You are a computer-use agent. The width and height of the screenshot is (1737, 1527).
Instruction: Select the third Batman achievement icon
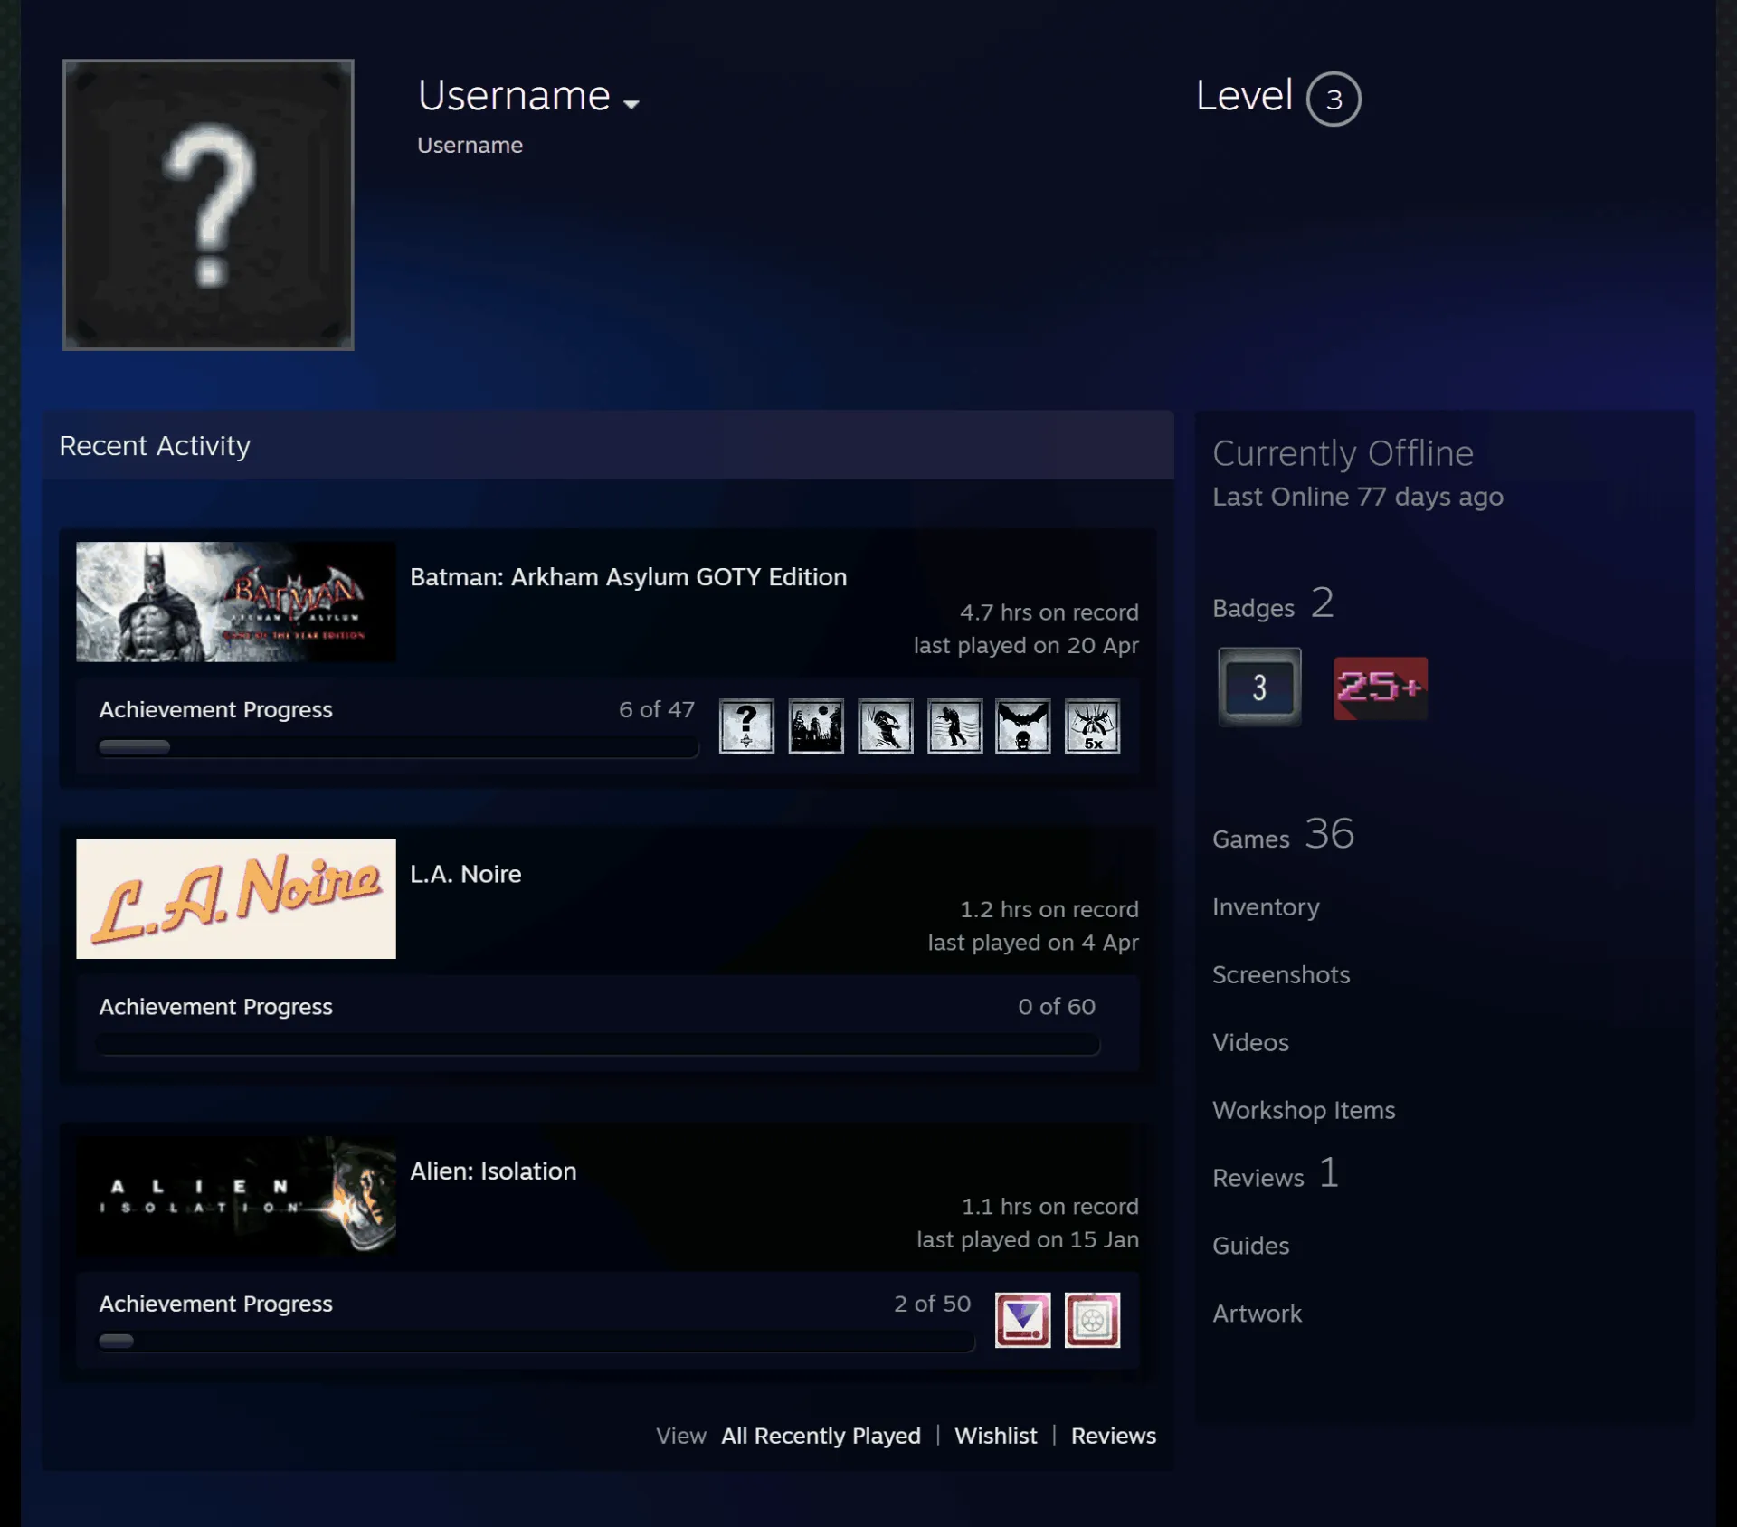(x=886, y=726)
